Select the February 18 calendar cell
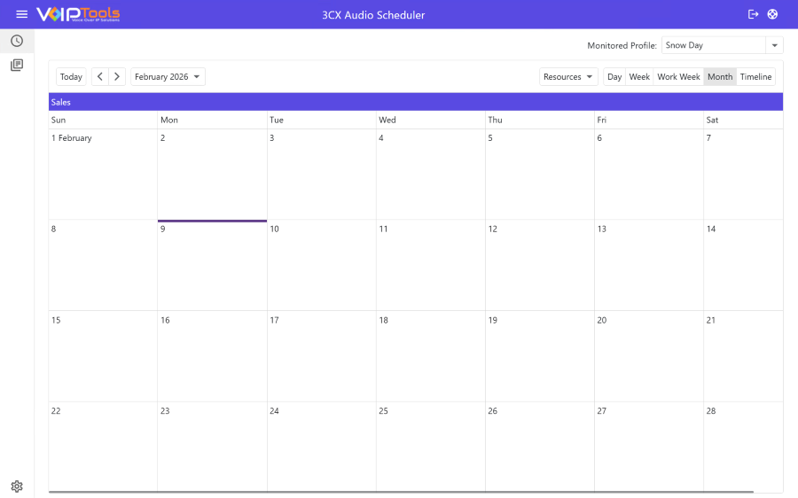This screenshot has width=798, height=498. click(x=430, y=354)
